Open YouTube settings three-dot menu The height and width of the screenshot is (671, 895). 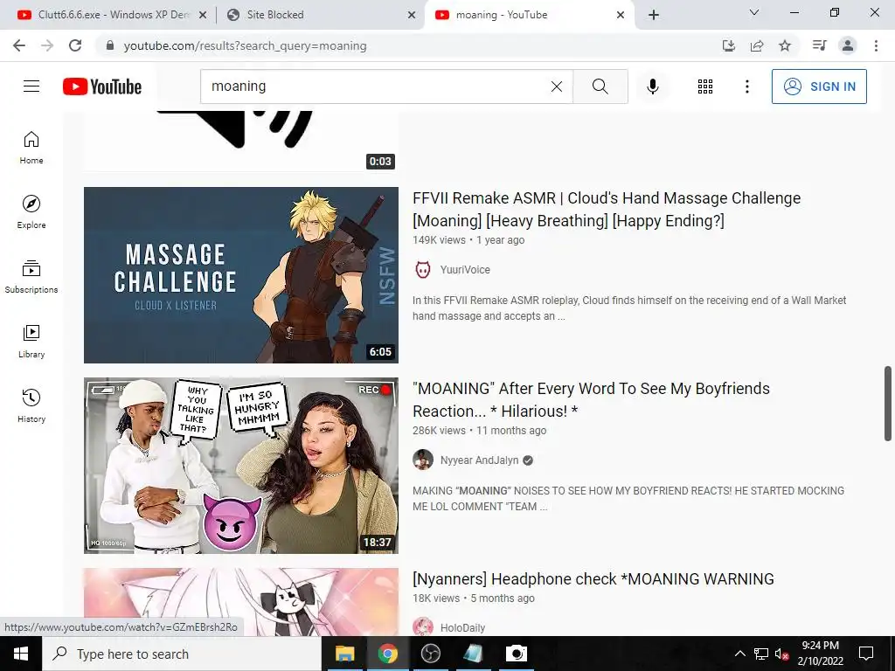point(746,86)
